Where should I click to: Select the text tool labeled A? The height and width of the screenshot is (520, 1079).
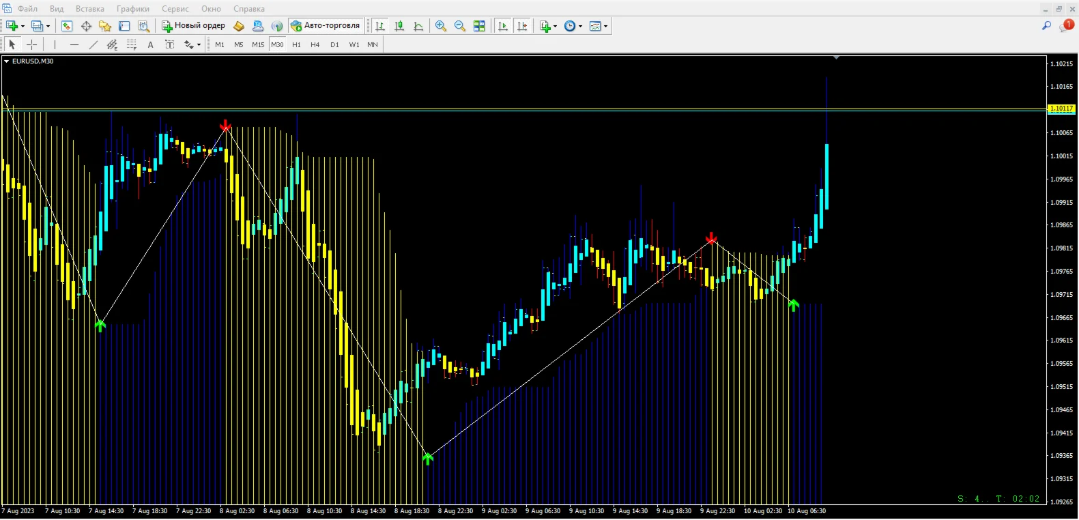coord(150,44)
